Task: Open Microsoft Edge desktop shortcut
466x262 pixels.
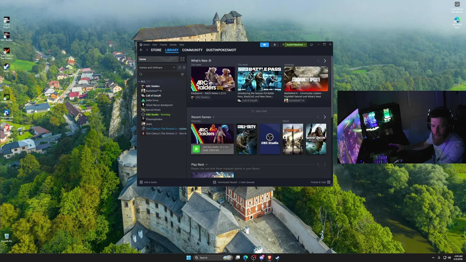Action: [457, 23]
